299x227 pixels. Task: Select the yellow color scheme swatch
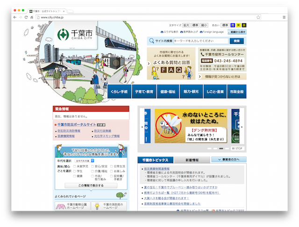click(238, 25)
